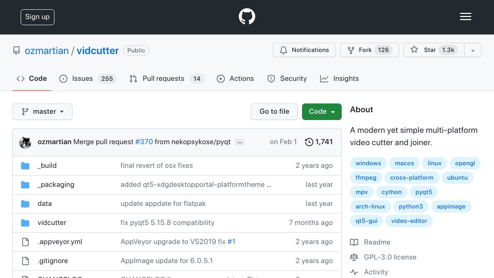The width and height of the screenshot is (494, 278).
Task: Click the Activity pulse icon
Action: tap(354, 272)
